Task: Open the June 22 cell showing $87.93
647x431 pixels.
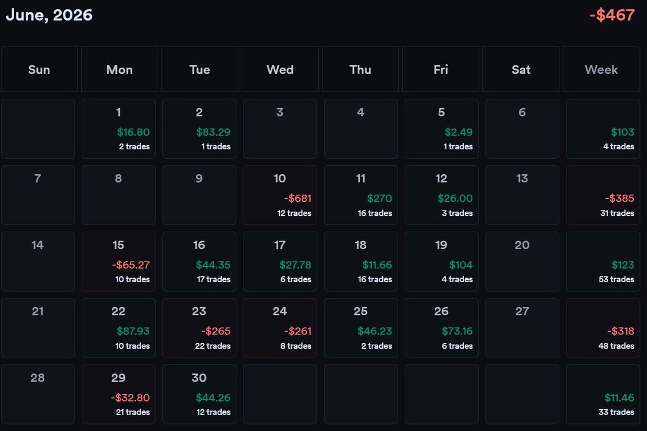Action: 119,328
